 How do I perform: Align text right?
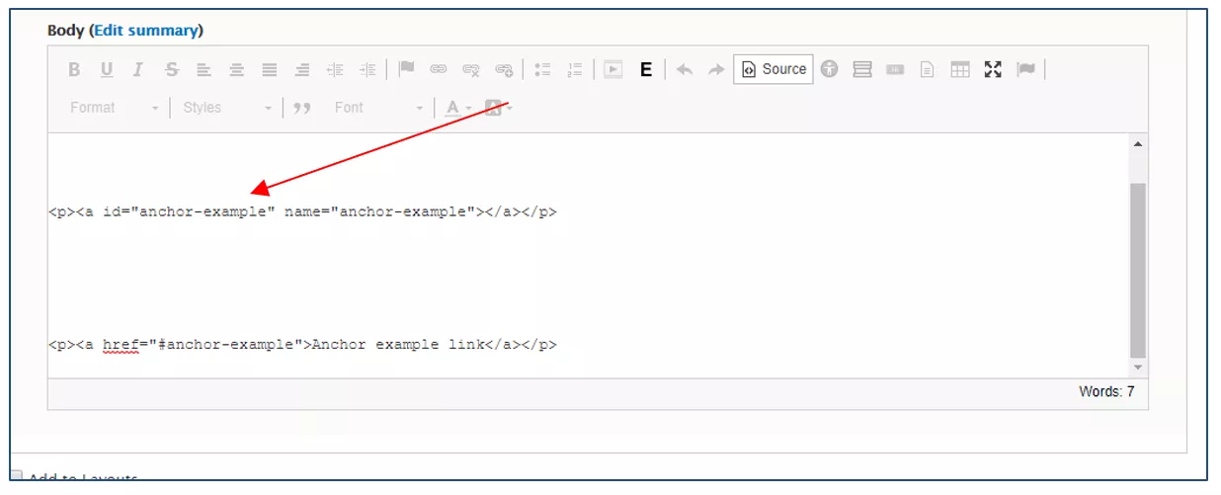pyautogui.click(x=302, y=69)
